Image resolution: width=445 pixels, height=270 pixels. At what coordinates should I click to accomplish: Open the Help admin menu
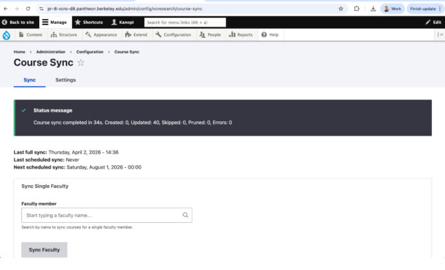[270, 34]
